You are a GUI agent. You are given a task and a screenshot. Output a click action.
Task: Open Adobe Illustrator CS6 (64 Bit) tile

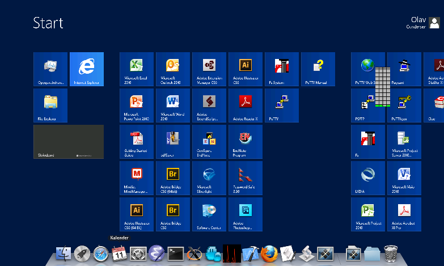click(137, 214)
